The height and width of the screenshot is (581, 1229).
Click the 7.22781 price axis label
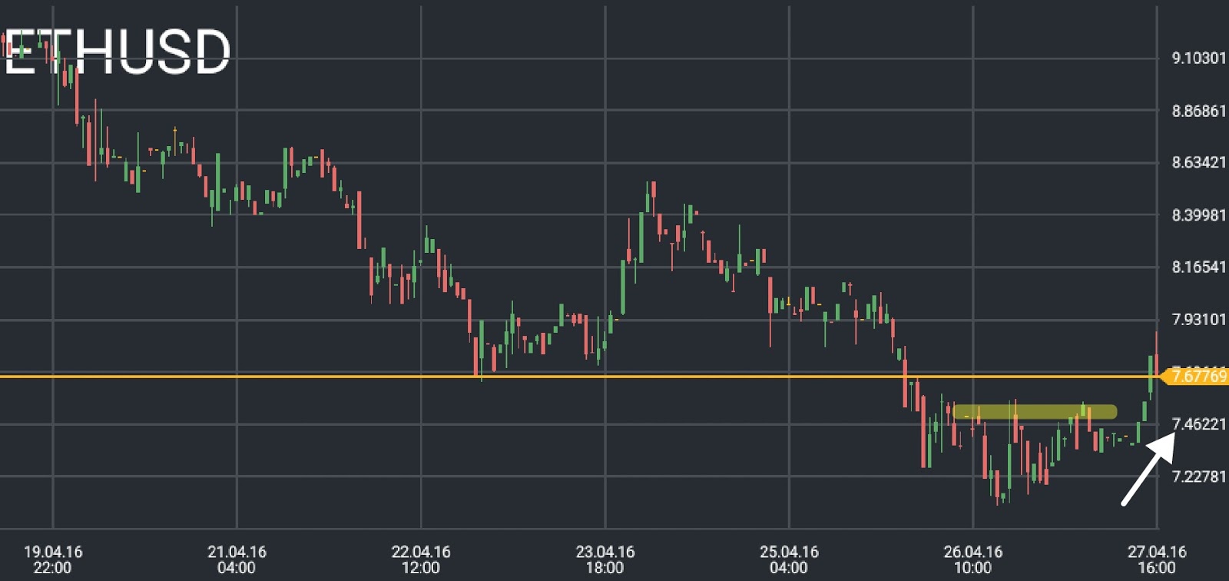click(1199, 476)
